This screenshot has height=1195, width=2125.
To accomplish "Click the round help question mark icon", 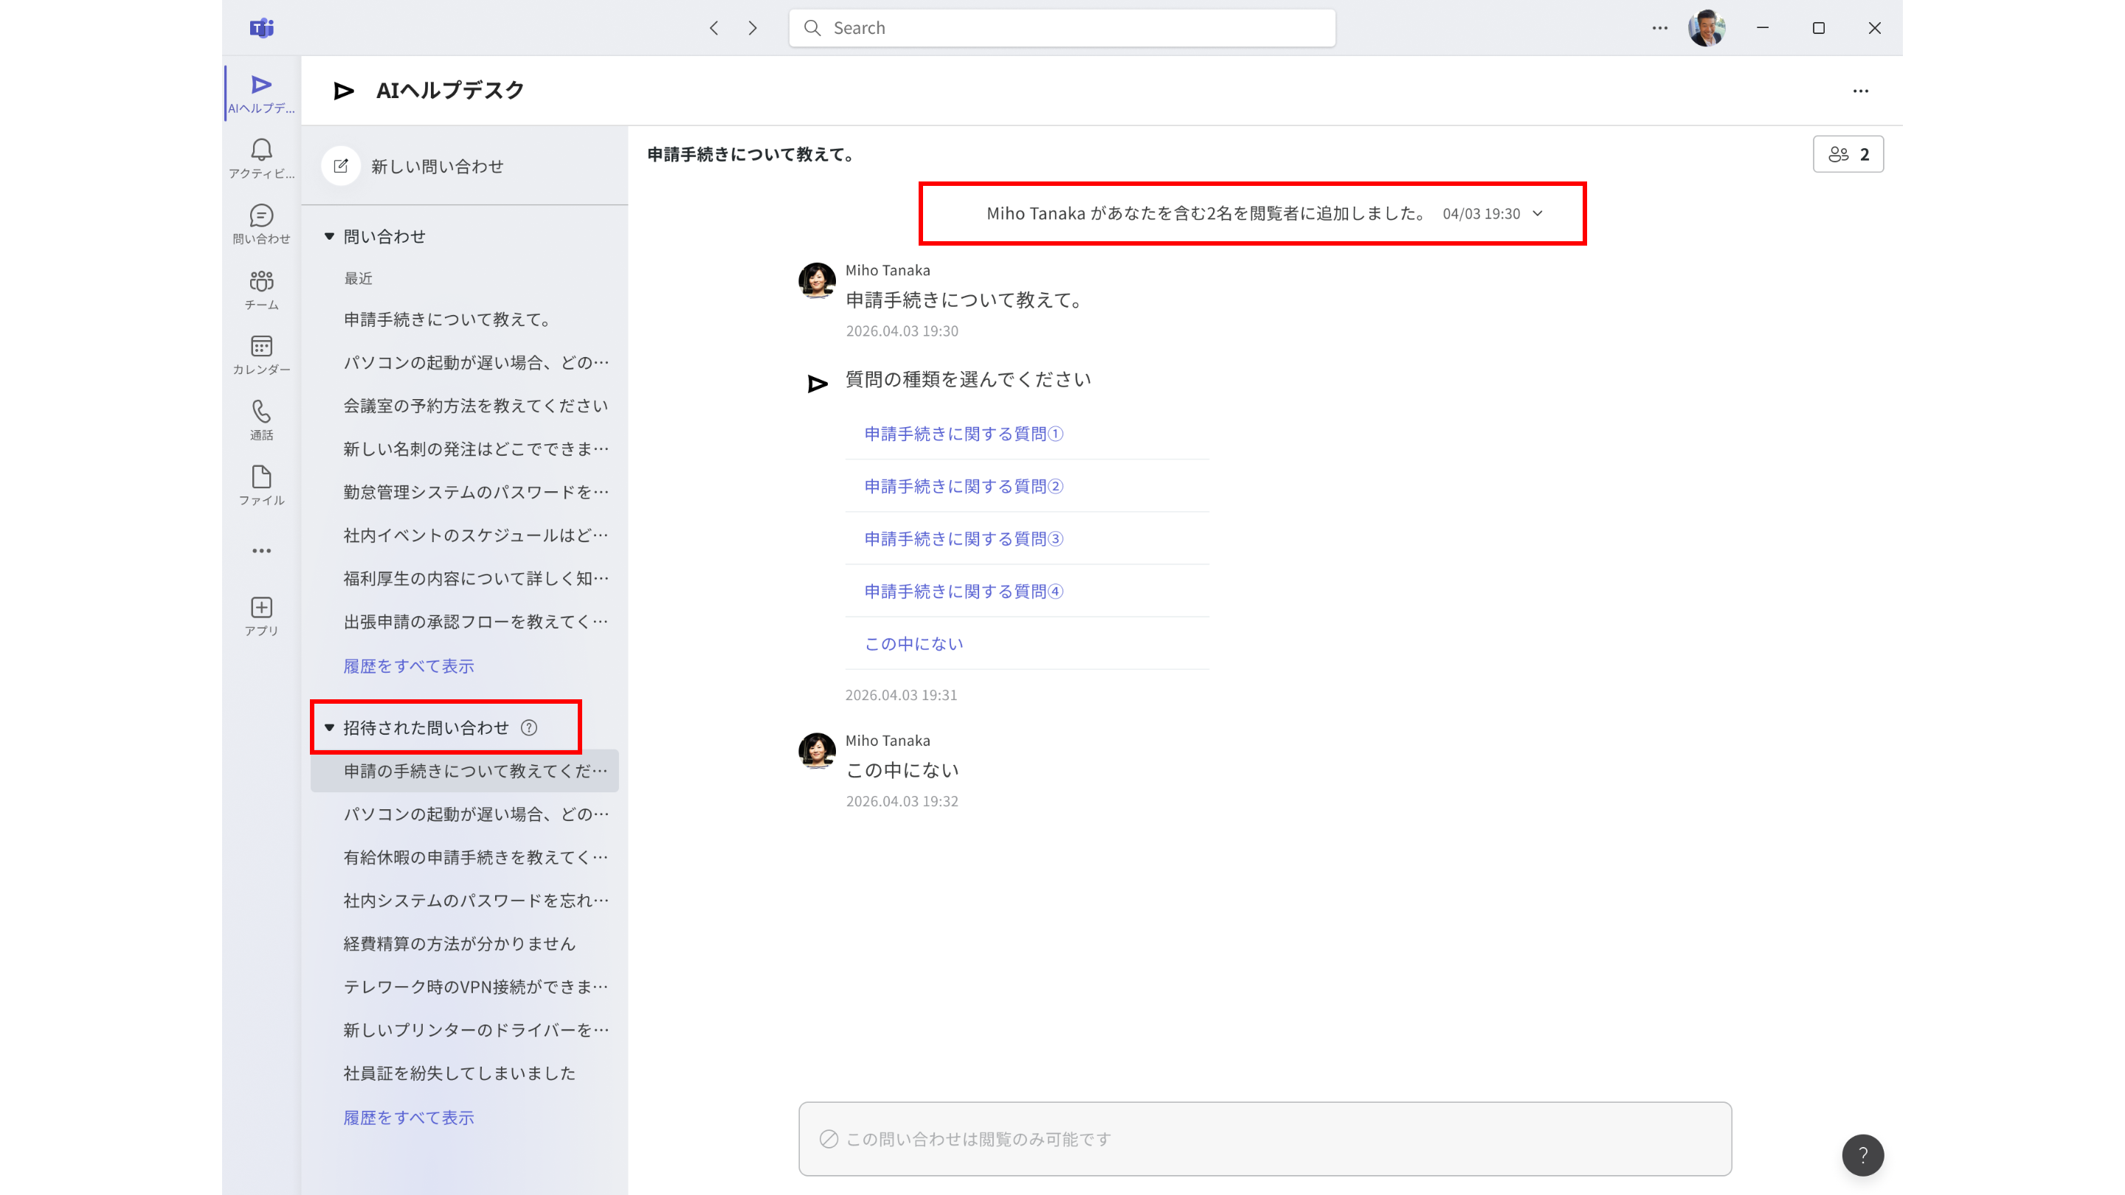I will [1862, 1154].
